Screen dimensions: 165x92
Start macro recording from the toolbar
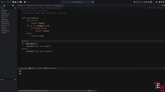pyautogui.click(x=134, y=2)
